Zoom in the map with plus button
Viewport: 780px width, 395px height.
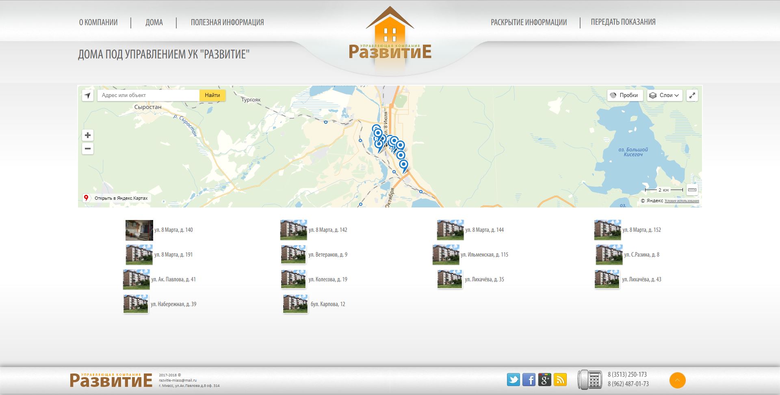(88, 135)
